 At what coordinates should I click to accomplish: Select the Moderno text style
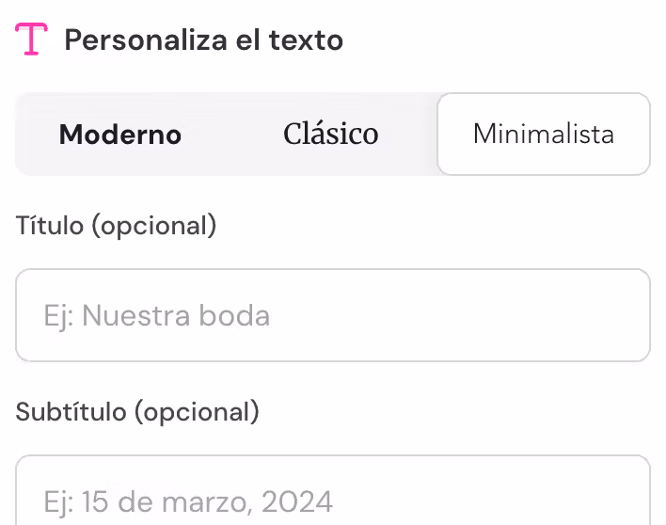(120, 135)
